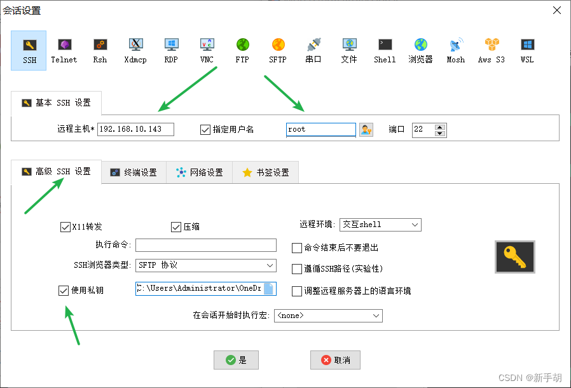The width and height of the screenshot is (571, 388).
Task: Switch to the 终端设置 tab
Action: point(134,172)
